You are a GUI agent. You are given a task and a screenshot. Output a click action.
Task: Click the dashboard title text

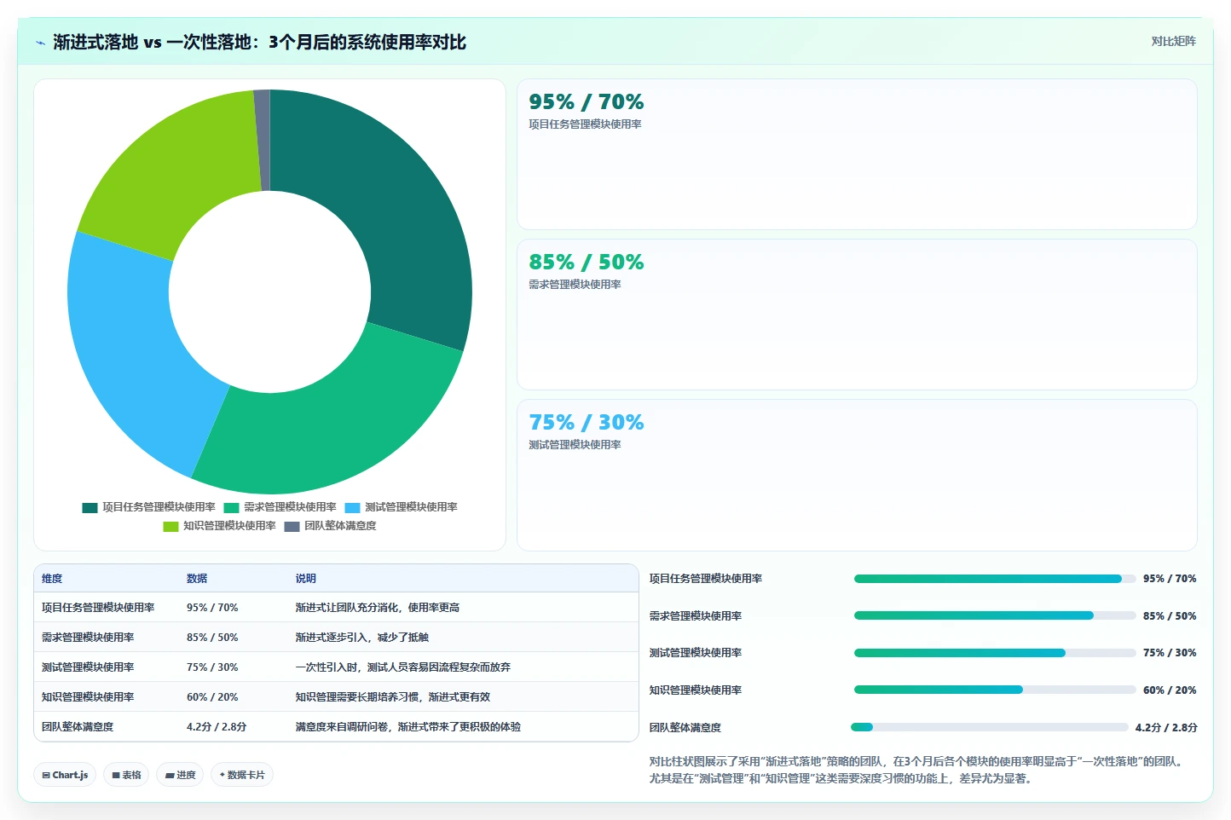(259, 43)
